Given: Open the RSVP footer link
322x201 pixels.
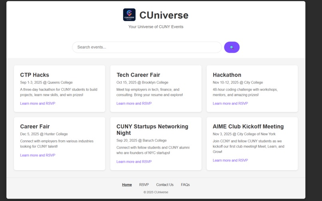Looking at the screenshot, I should [144, 185].
